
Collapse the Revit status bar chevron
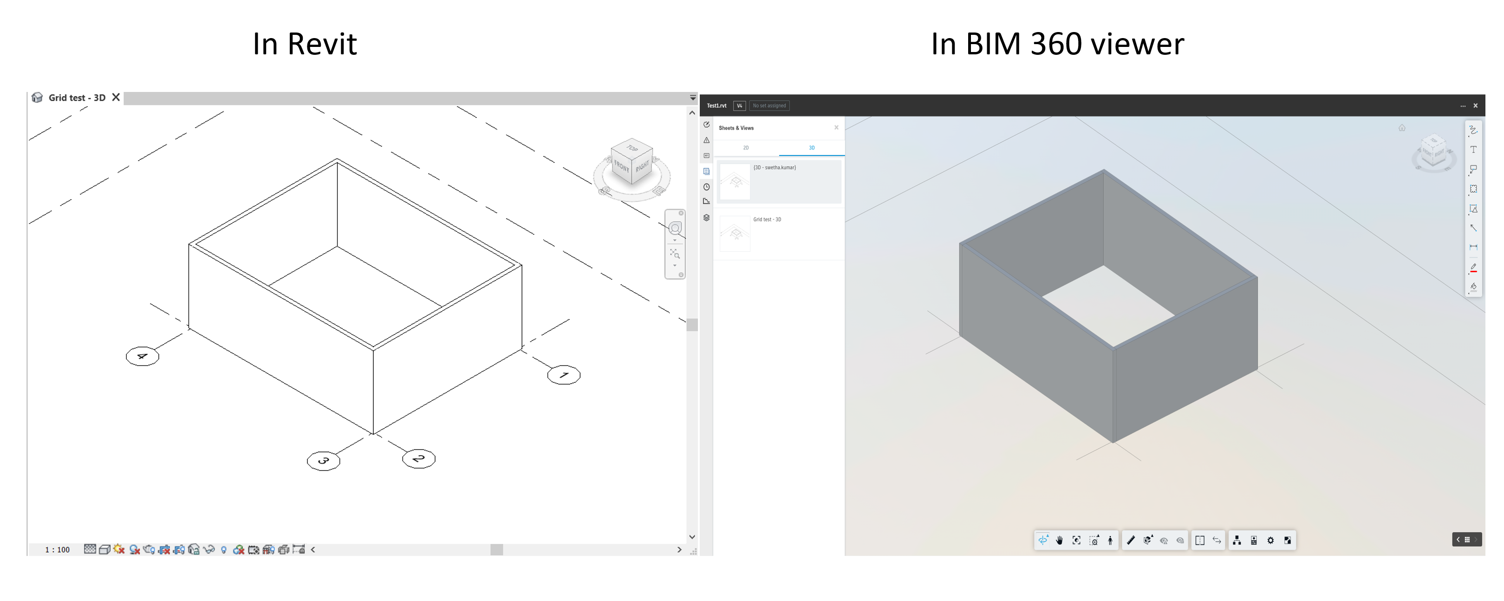[313, 549]
